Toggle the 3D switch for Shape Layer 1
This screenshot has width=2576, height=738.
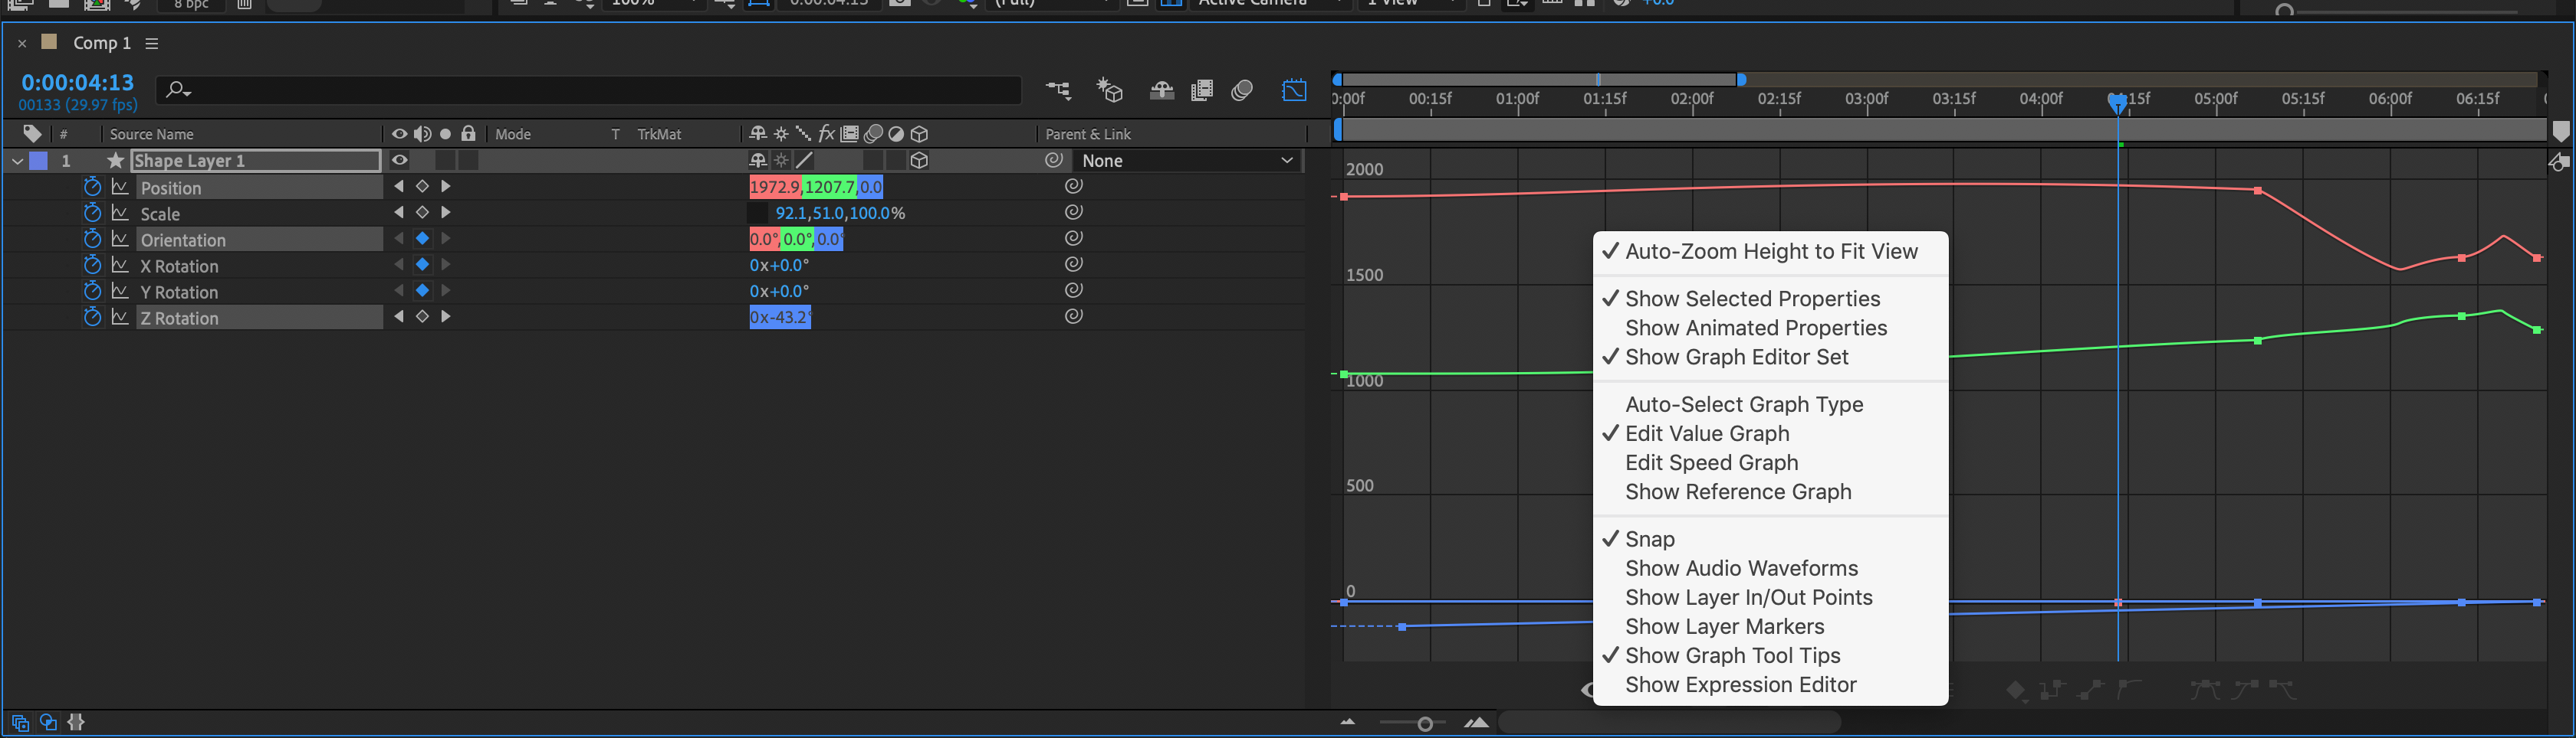[x=918, y=160]
